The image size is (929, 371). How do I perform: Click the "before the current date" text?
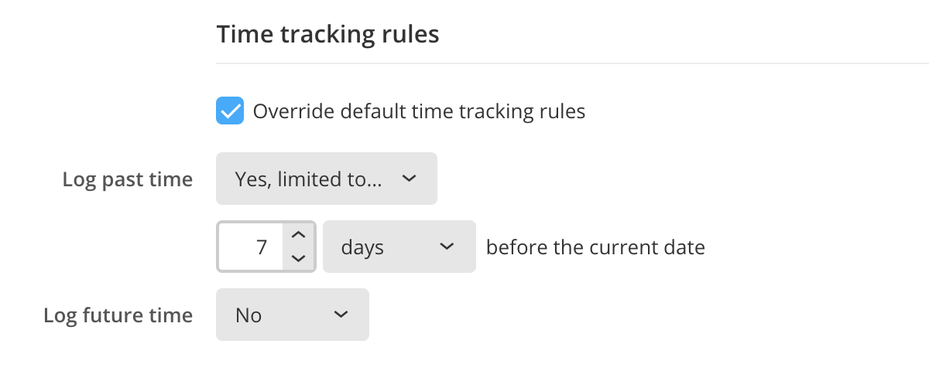pos(595,247)
